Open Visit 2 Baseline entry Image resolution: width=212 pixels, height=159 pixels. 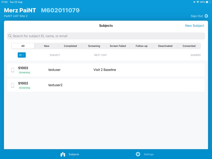[x=105, y=70]
